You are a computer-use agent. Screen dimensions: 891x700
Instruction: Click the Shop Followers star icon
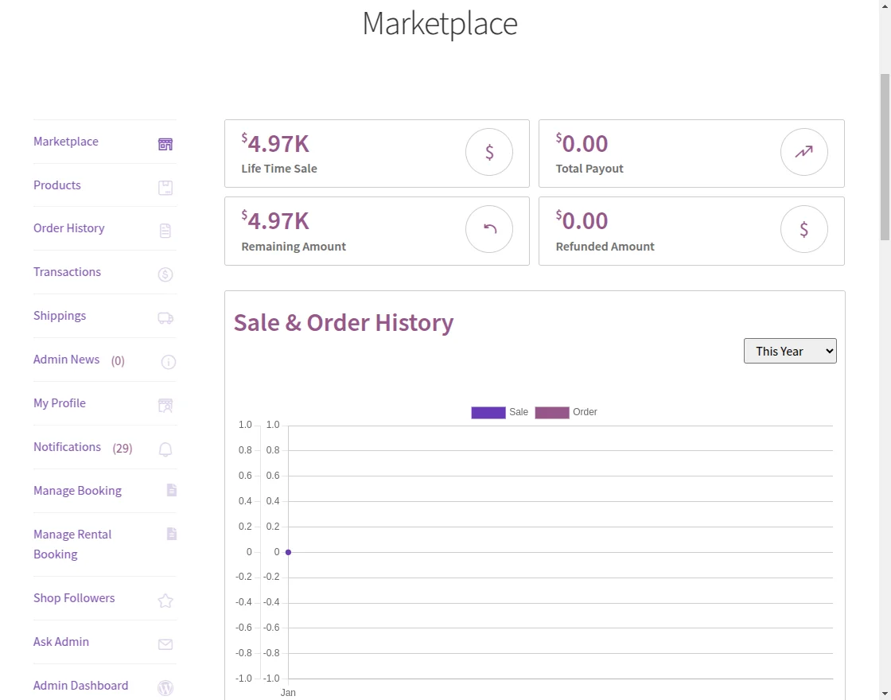coord(165,601)
